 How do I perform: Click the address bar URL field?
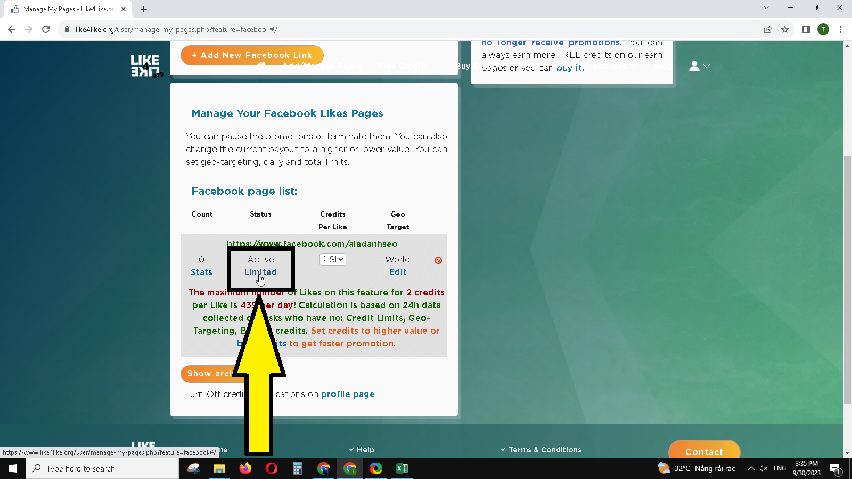tap(410, 29)
